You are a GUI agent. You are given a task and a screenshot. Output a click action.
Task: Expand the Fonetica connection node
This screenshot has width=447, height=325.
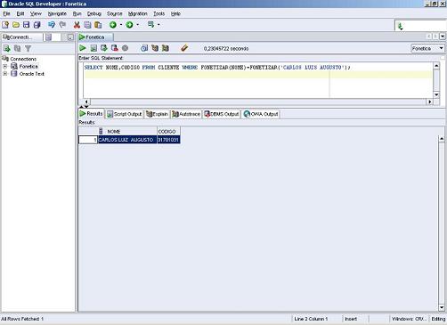(5, 66)
